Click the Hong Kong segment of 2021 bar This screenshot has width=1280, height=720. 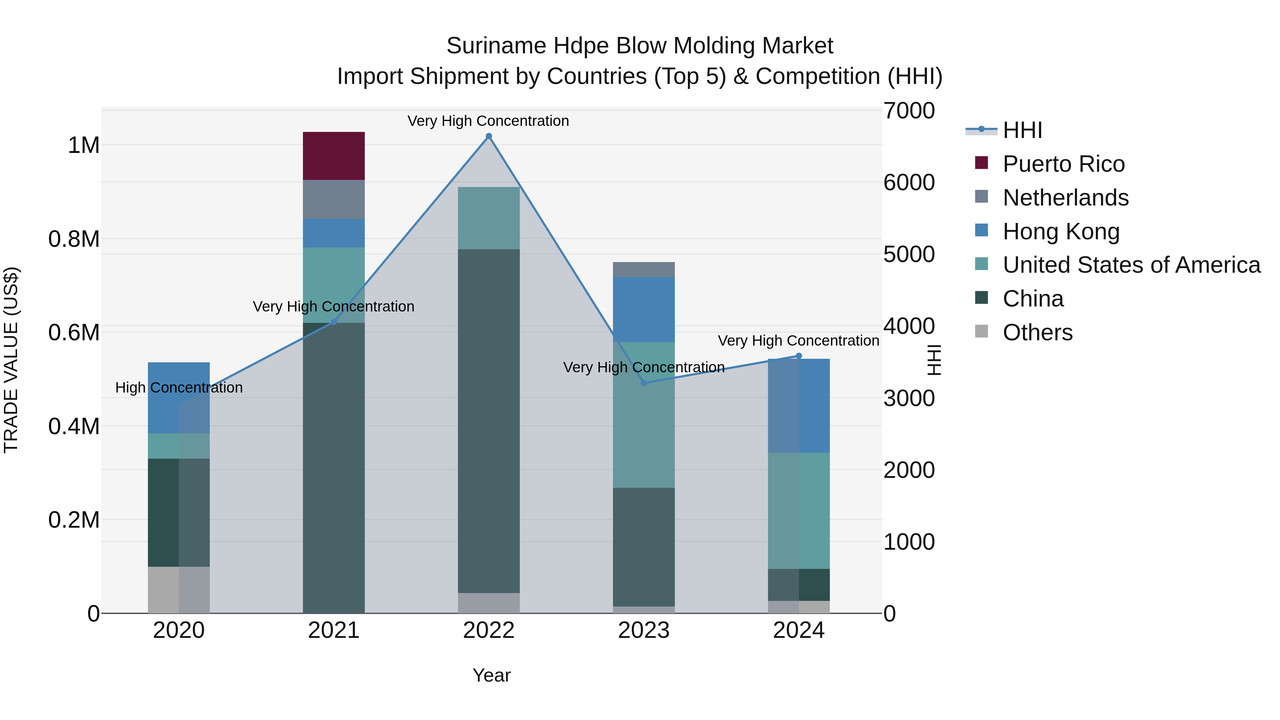click(334, 234)
